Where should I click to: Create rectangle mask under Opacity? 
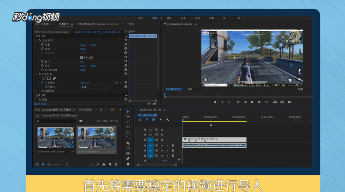49,78
